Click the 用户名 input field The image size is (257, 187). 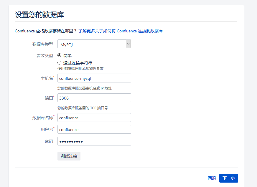(94, 129)
